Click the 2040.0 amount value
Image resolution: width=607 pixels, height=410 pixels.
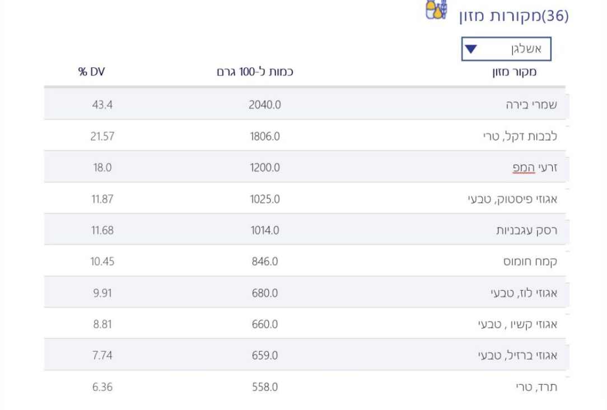(x=265, y=105)
